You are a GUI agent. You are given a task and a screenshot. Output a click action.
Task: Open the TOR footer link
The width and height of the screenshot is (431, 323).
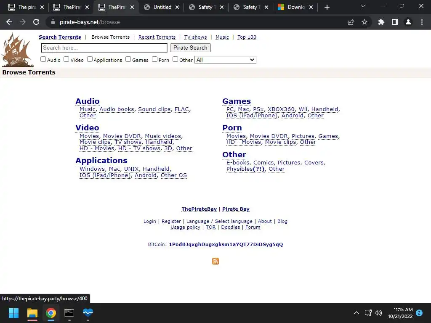click(x=210, y=228)
